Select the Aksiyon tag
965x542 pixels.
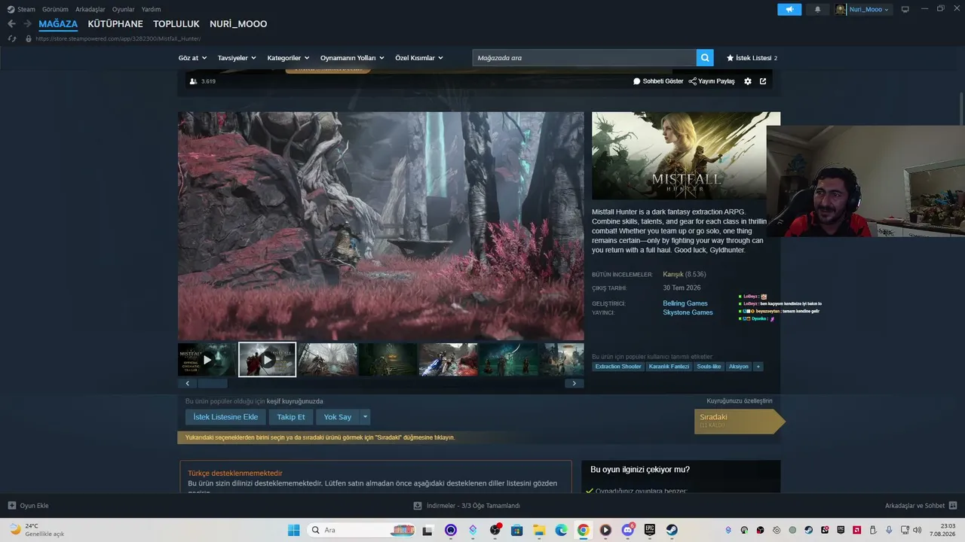(739, 367)
